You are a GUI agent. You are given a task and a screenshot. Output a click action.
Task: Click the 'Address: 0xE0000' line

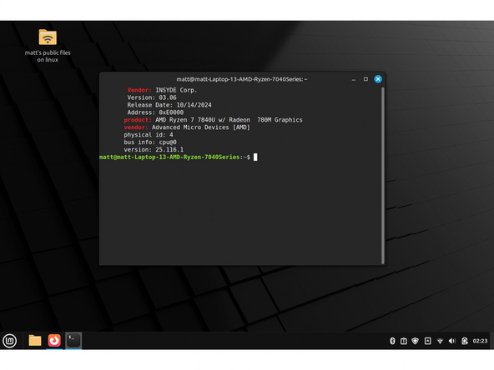click(155, 112)
